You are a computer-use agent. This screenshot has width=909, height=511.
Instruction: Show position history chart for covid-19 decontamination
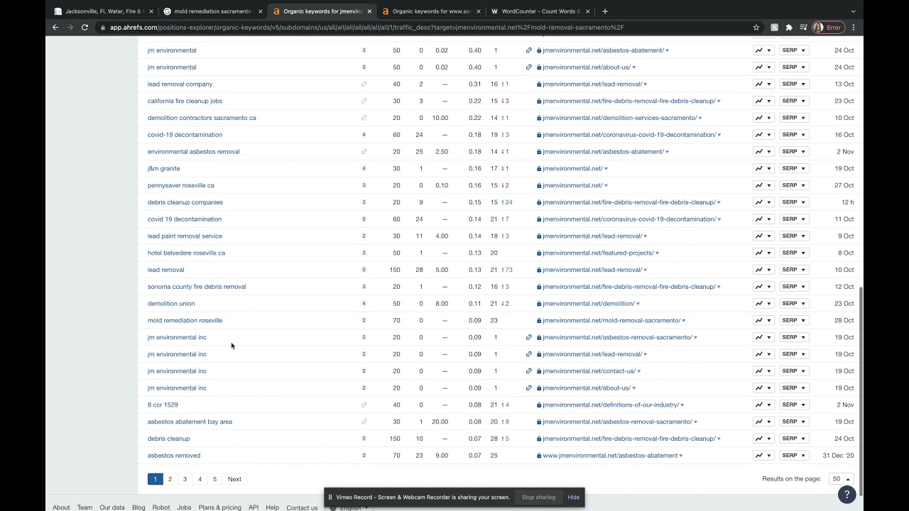pyautogui.click(x=763, y=135)
